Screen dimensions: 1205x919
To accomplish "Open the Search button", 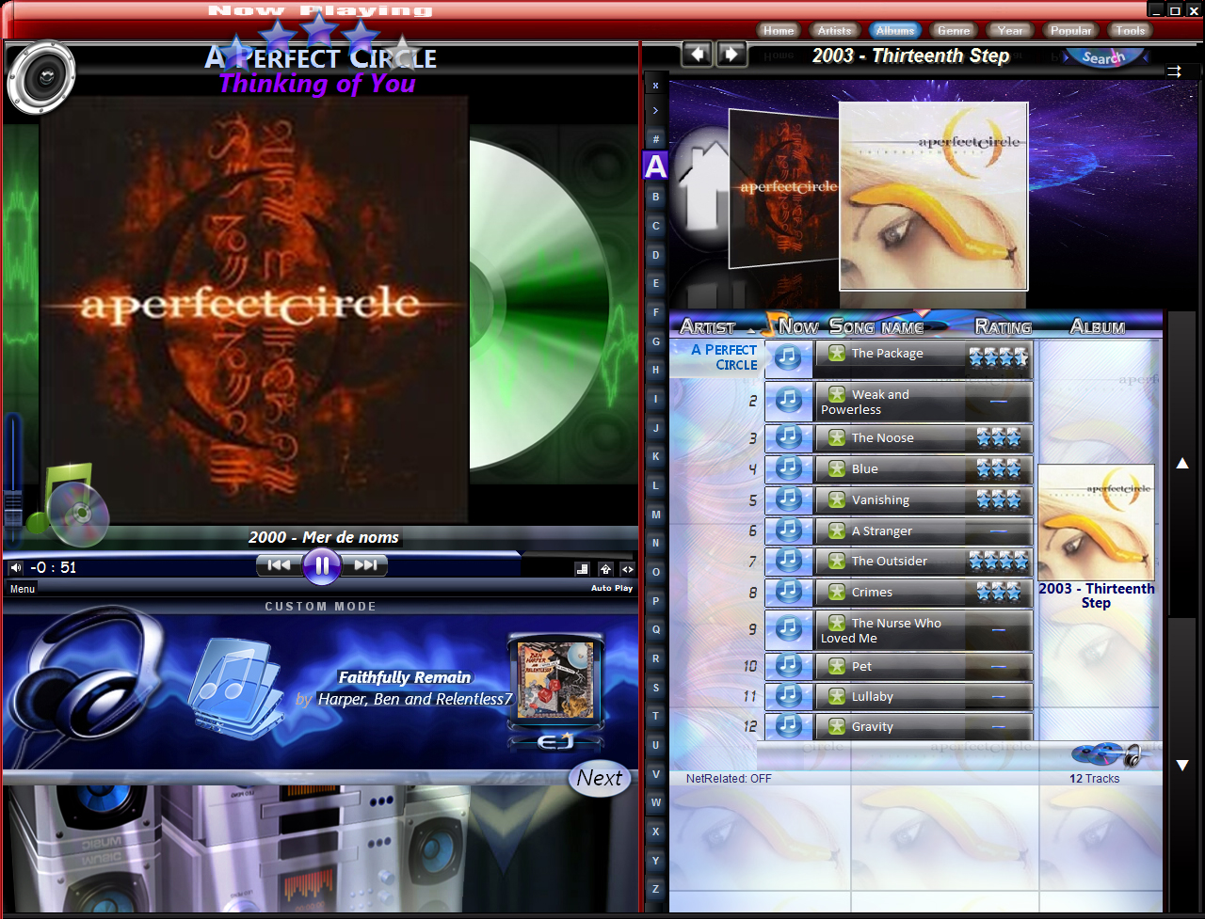I will (x=1103, y=57).
